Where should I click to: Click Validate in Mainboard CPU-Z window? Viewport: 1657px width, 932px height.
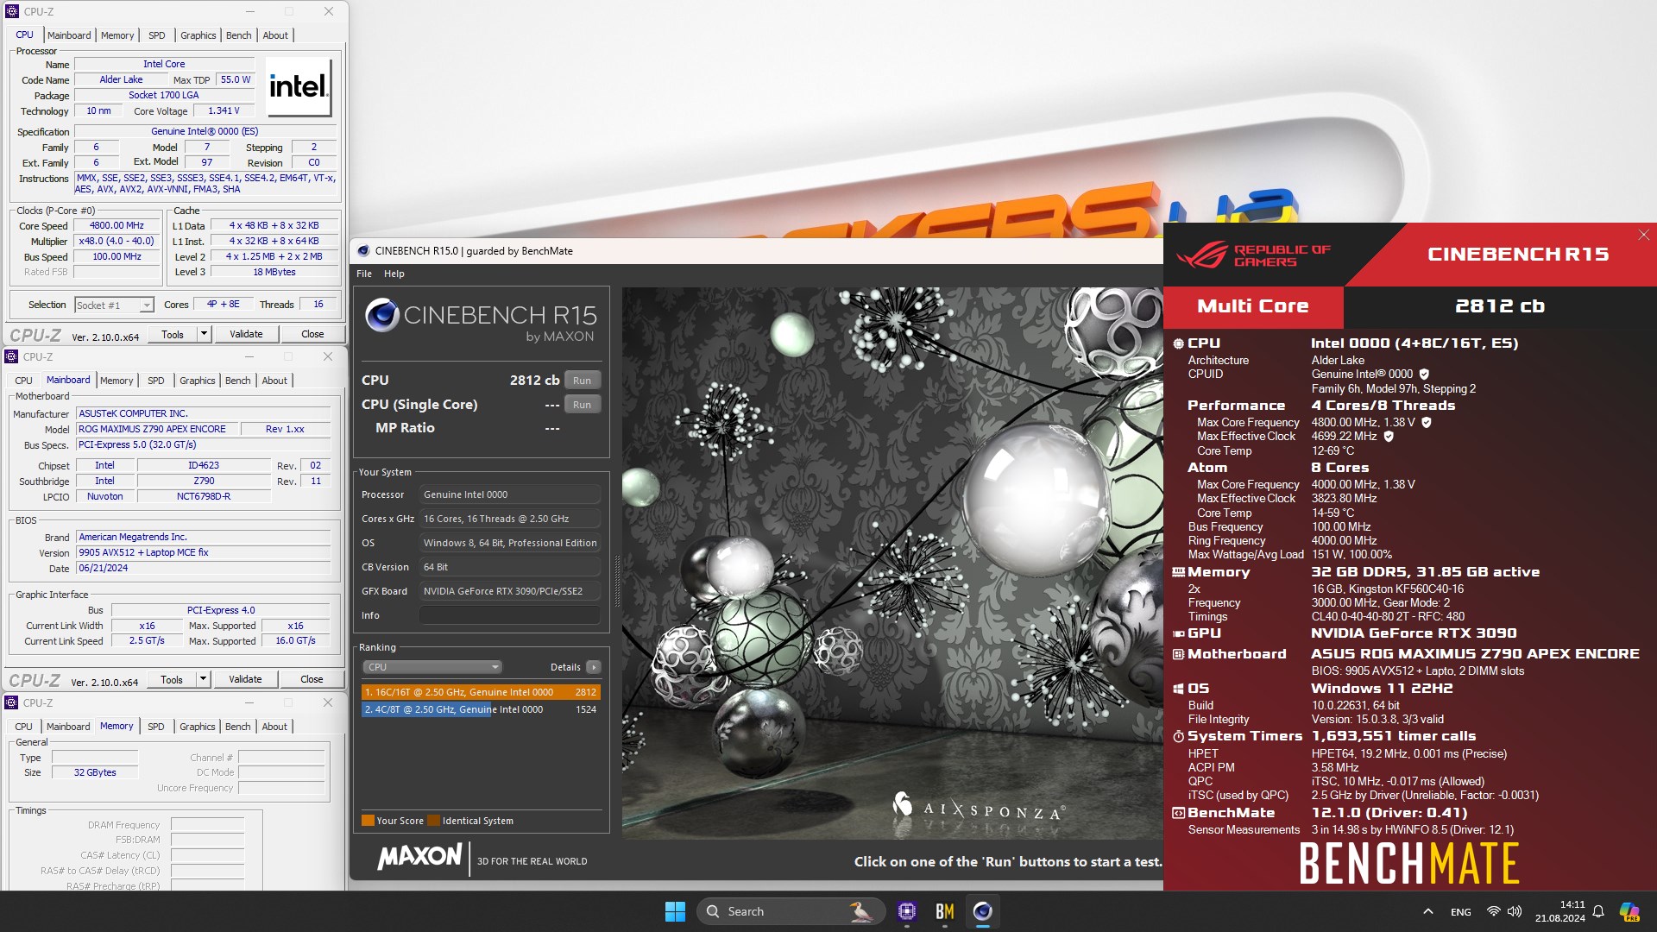coord(245,679)
